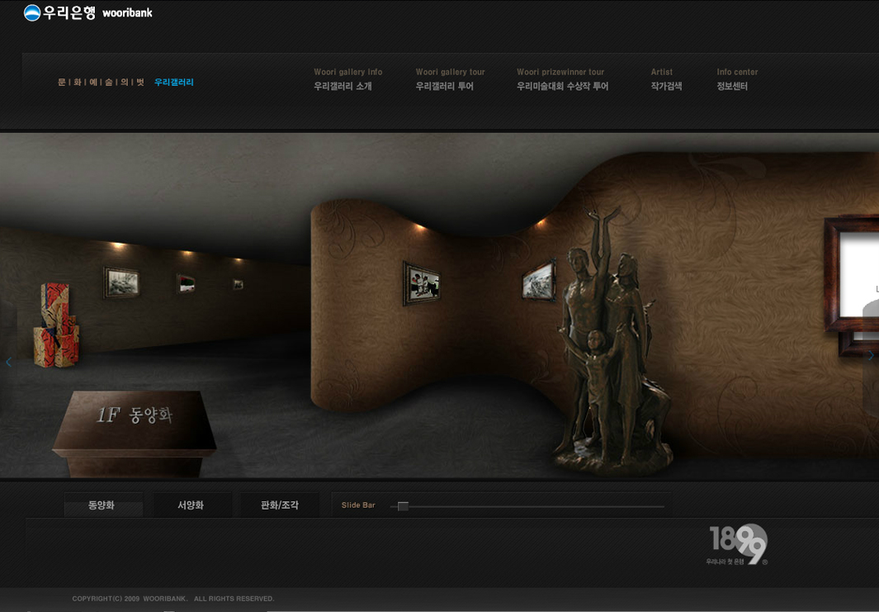The height and width of the screenshot is (612, 879).
Task: Switch to the 서양화 tab
Action: 191,505
